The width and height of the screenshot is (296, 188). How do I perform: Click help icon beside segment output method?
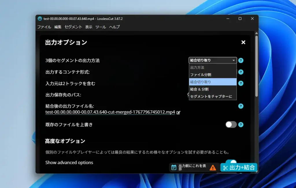pyautogui.click(x=241, y=61)
